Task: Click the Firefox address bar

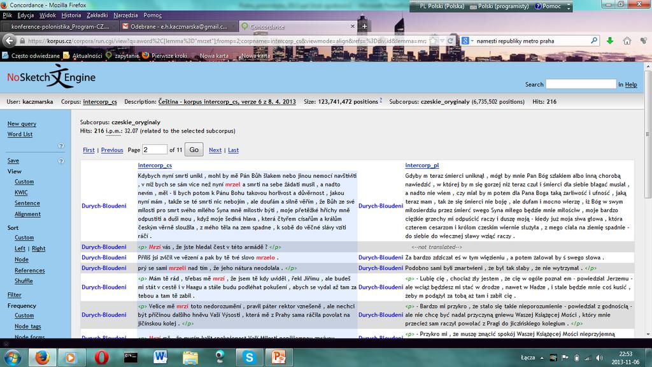Action: pyautogui.click(x=227, y=41)
